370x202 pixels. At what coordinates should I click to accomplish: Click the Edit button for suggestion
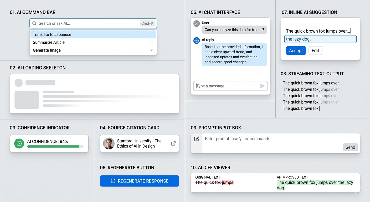(315, 50)
